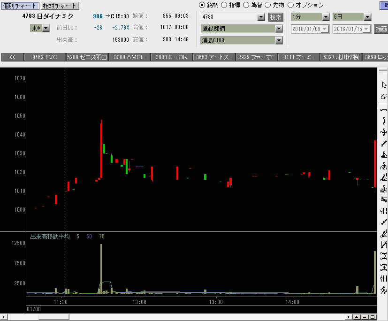Click the 50 volume moving average label
The image size is (388, 321).
89,237
